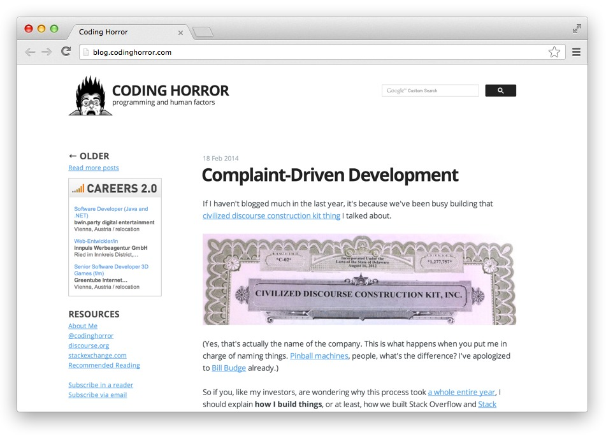
Task: Click the green zoom window button
Action: 54,29
